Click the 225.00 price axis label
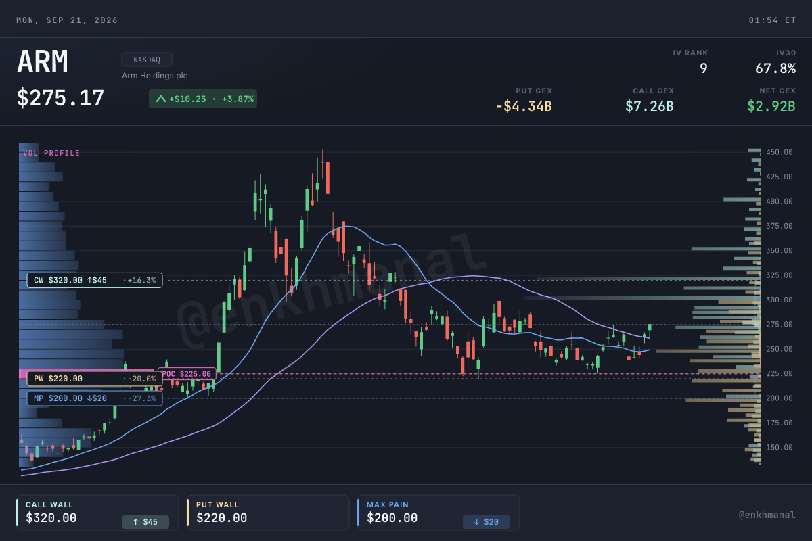The image size is (812, 541). pyautogui.click(x=779, y=373)
